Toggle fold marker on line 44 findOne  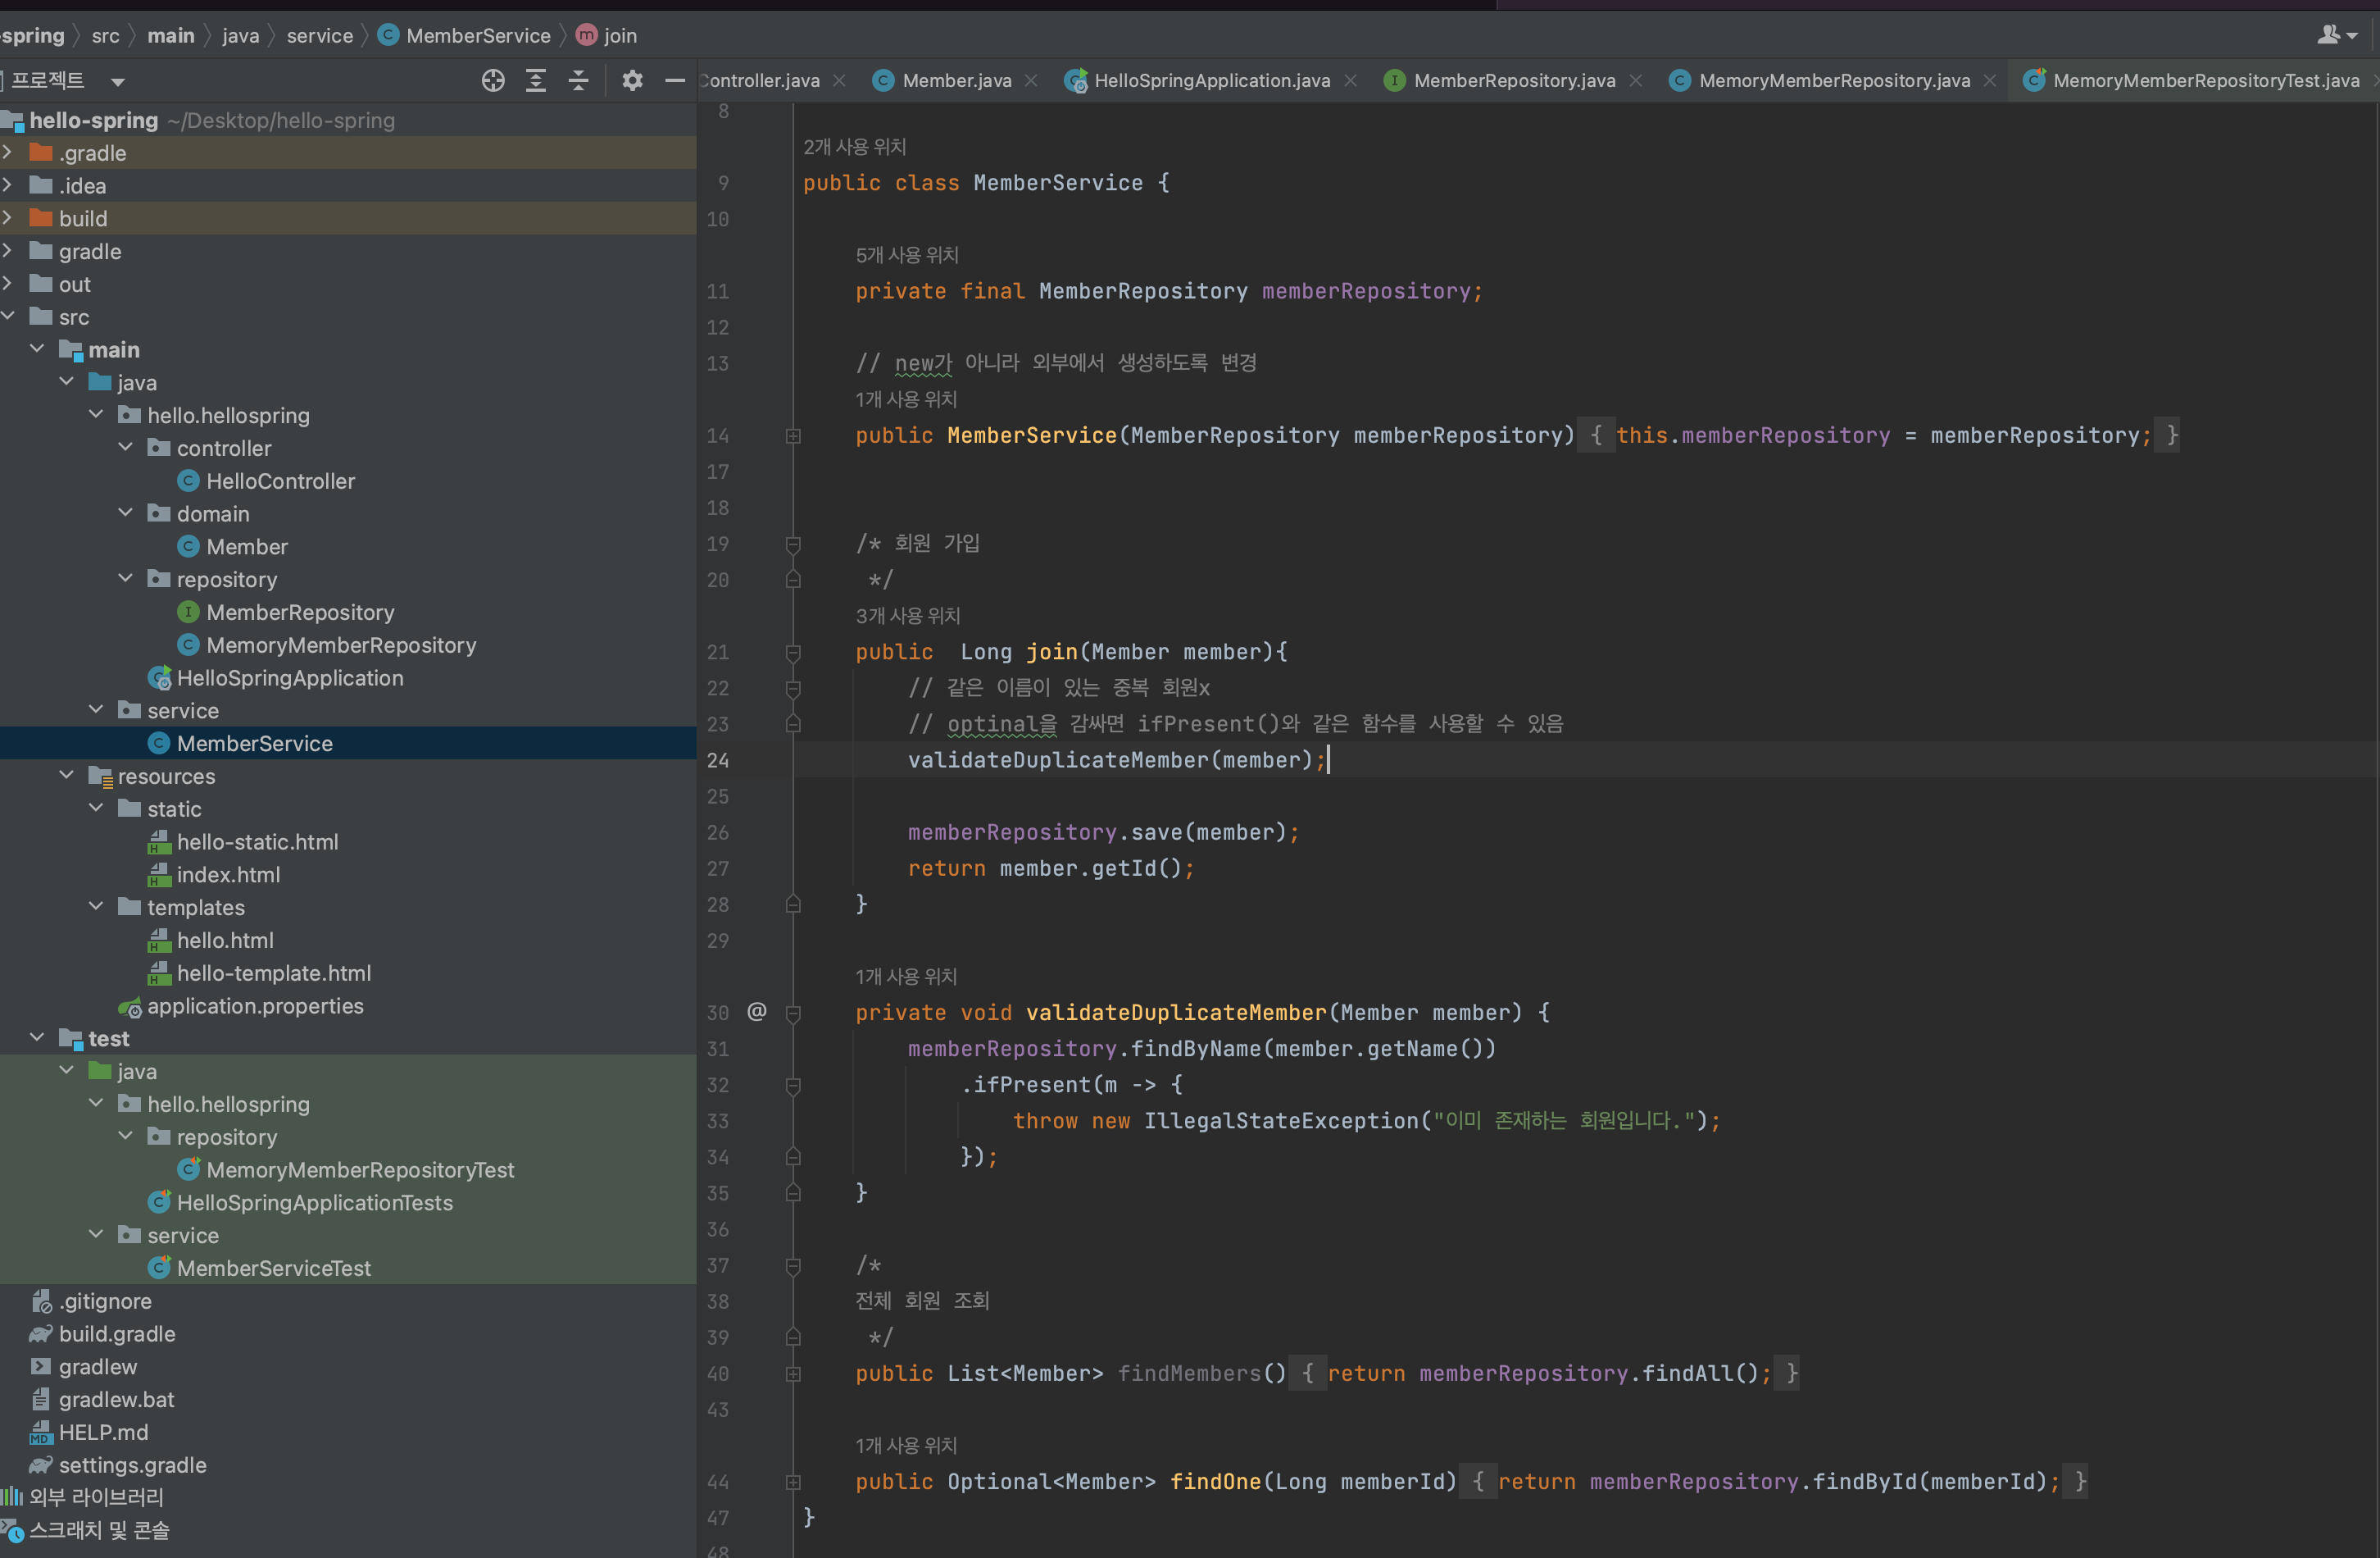(x=793, y=1482)
